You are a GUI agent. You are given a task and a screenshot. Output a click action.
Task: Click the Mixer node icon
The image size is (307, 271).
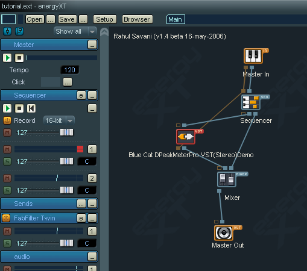(x=227, y=179)
